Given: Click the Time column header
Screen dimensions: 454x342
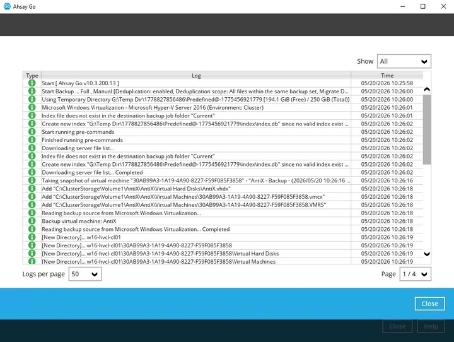Looking at the screenshot, I should (387, 75).
